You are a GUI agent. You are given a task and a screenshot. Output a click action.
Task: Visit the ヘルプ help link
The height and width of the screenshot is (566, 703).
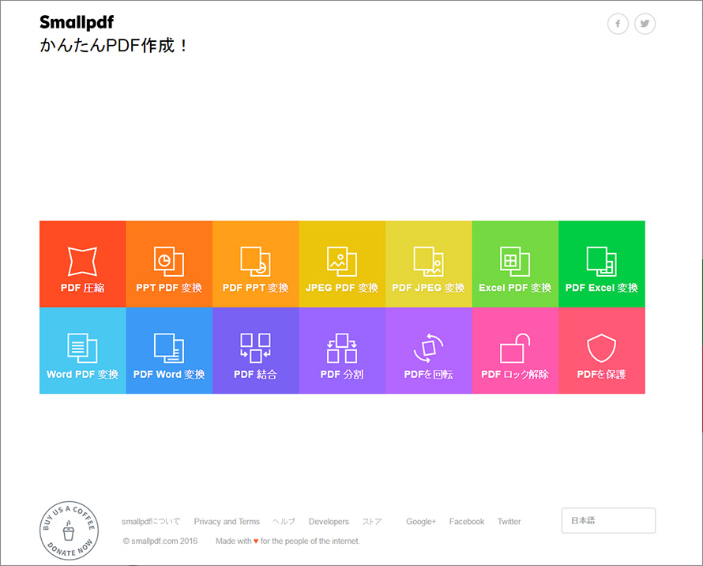click(x=284, y=522)
